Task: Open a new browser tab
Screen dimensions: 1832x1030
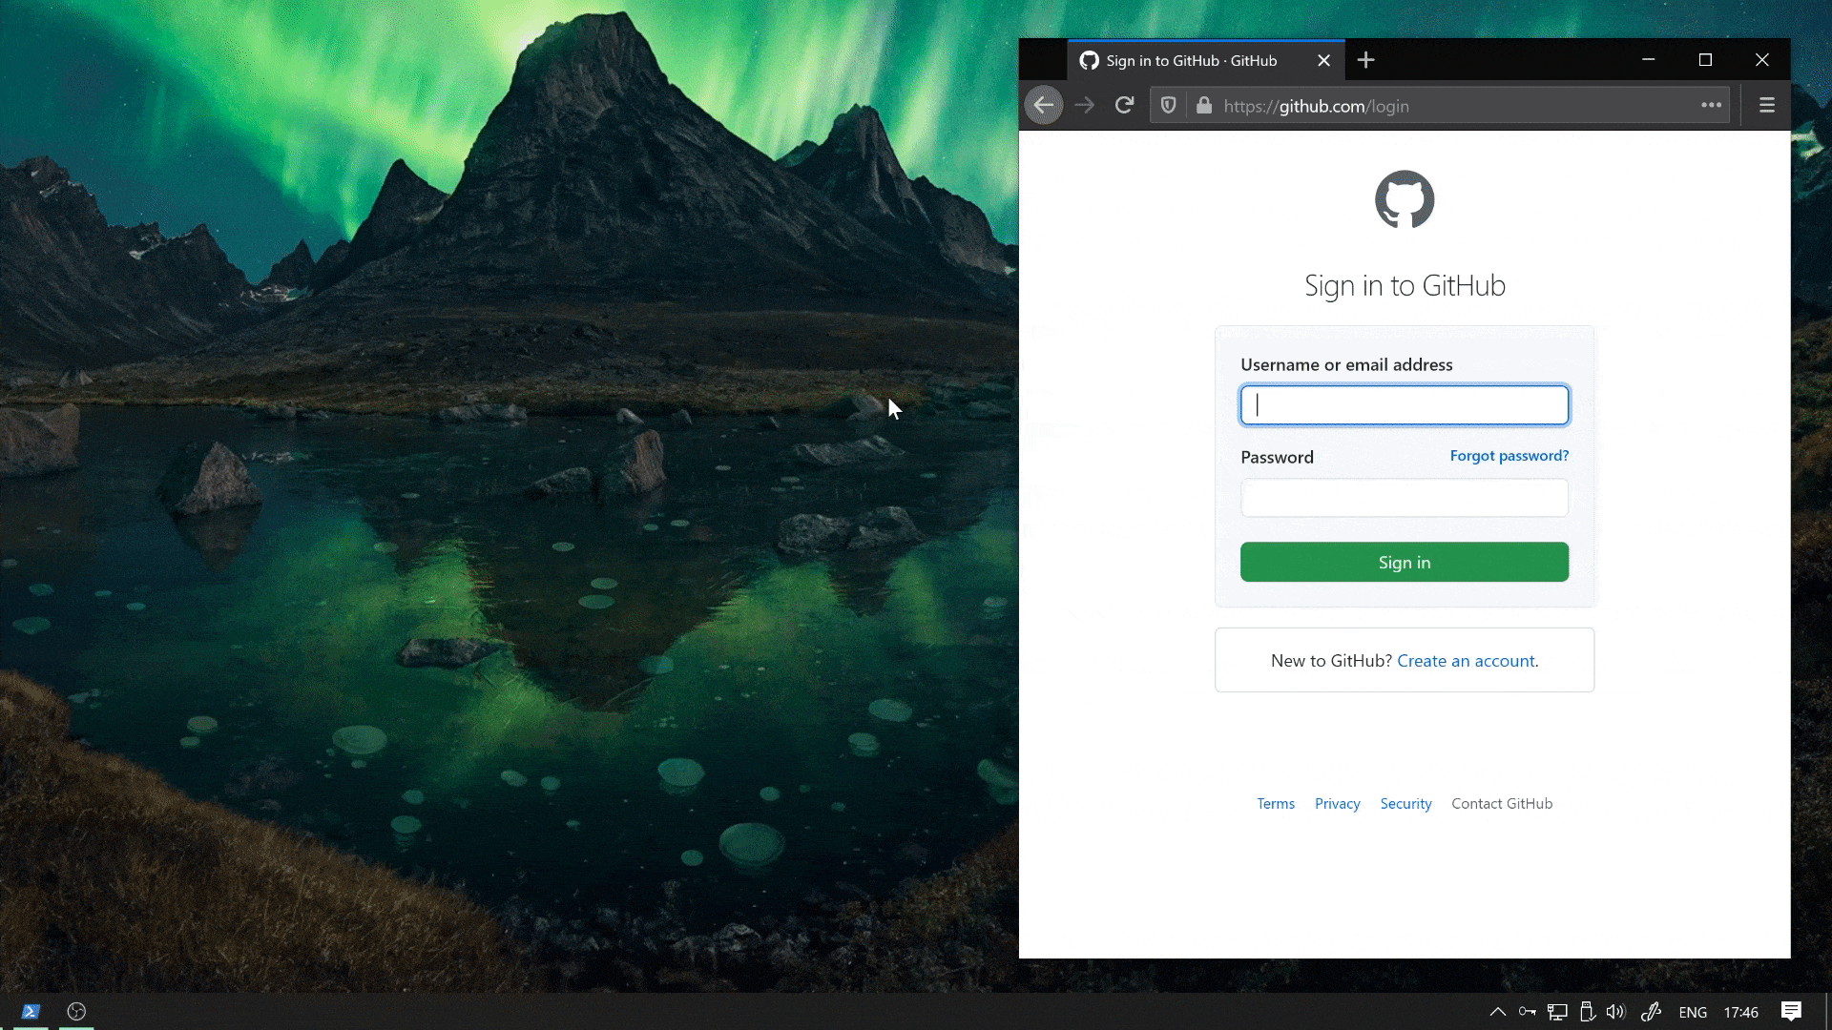Action: (x=1365, y=60)
